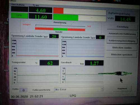Adjust the Anreicherung mager-fett slider
Screen dimensions: 140x105
coord(60,26)
